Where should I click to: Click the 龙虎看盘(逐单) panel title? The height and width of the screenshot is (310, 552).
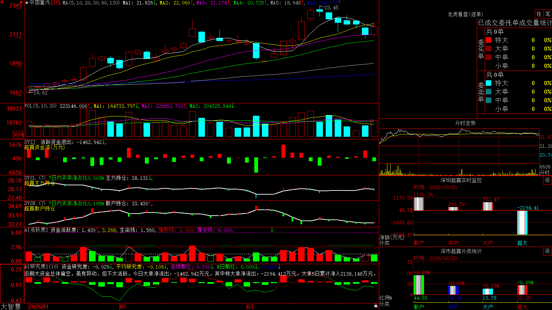[465, 14]
